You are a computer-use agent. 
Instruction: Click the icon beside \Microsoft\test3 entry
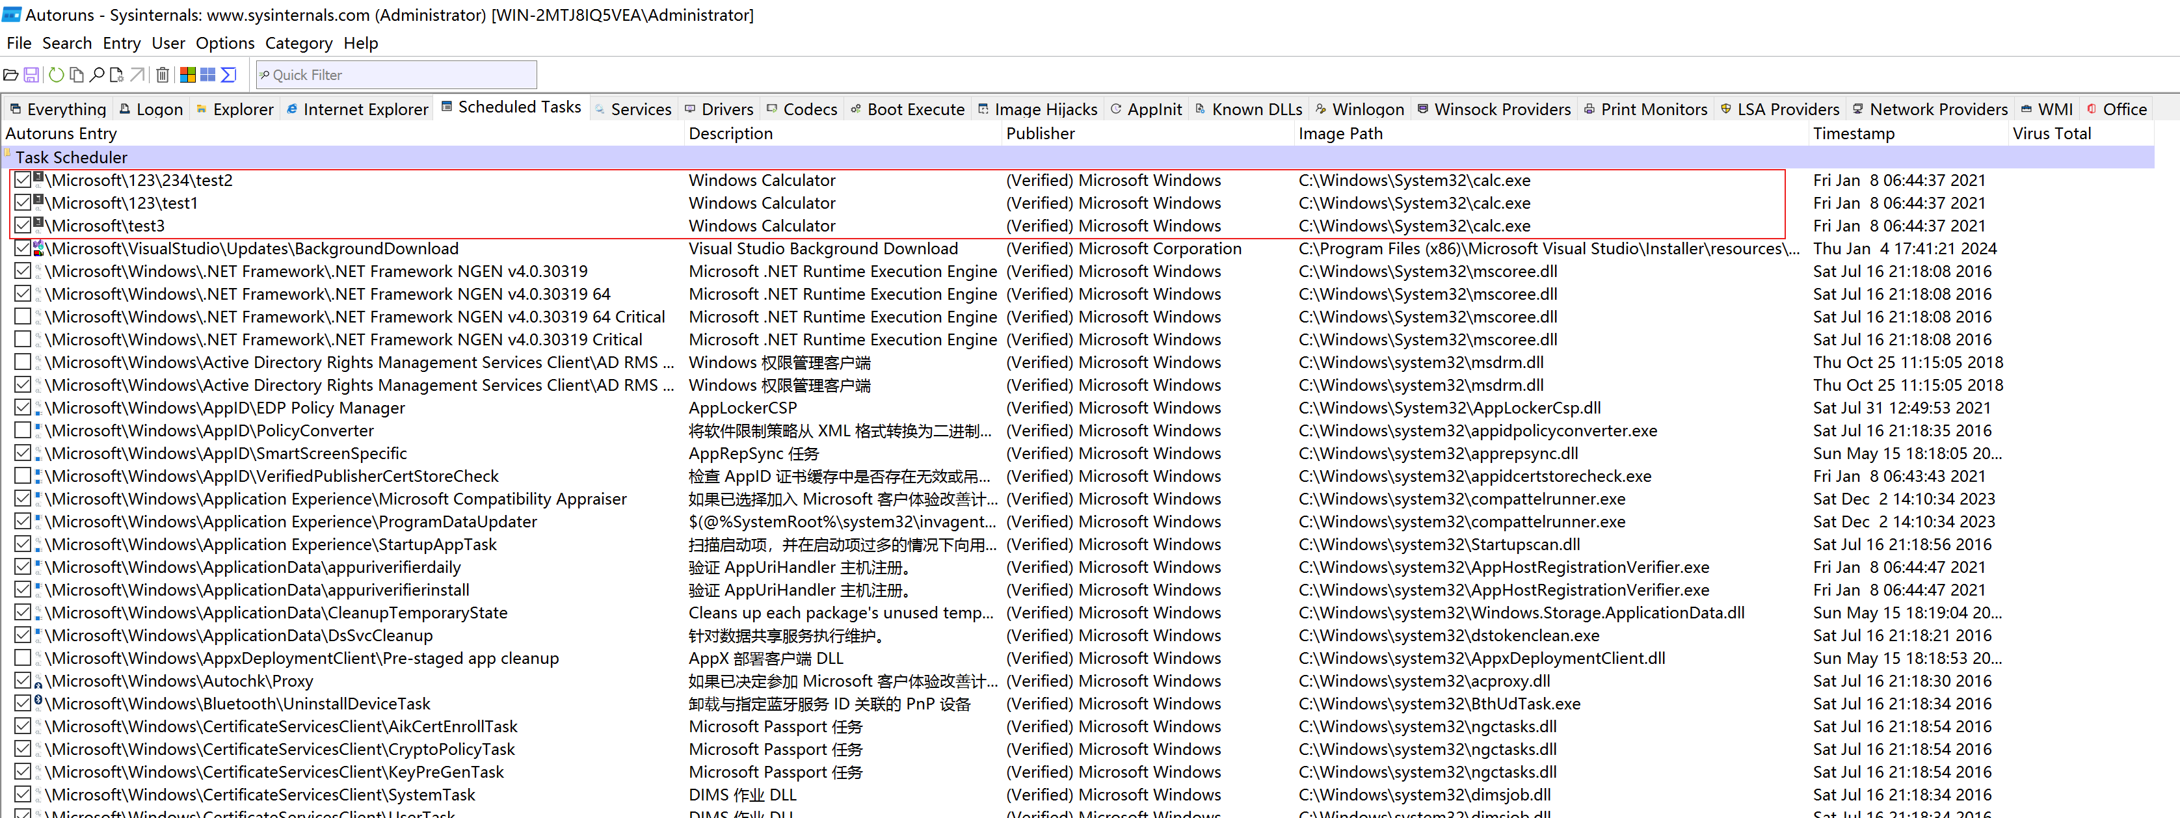[x=38, y=224]
